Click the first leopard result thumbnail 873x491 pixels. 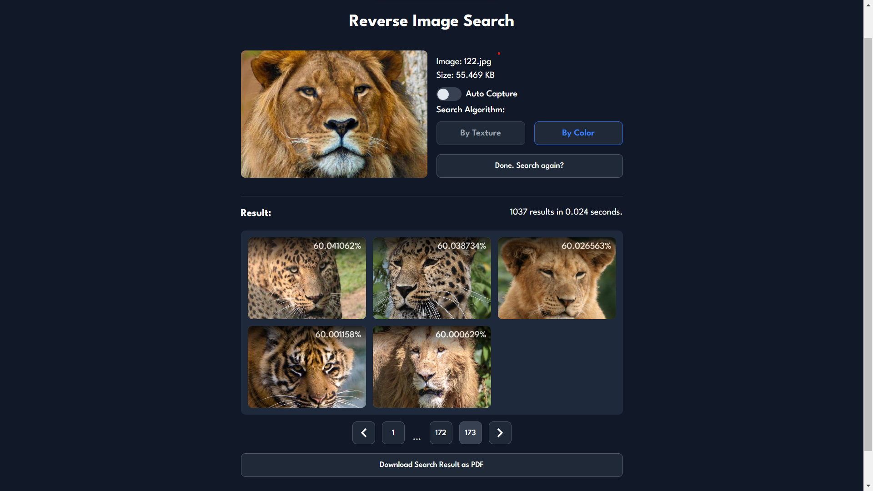(x=306, y=278)
